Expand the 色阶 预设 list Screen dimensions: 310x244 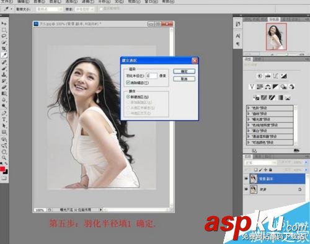tap(249, 108)
